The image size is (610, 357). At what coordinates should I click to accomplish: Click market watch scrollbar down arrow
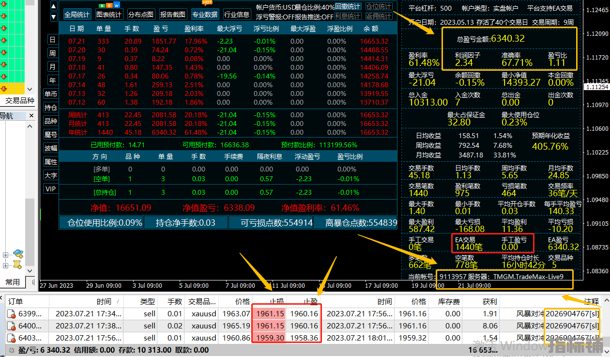tap(30, 90)
